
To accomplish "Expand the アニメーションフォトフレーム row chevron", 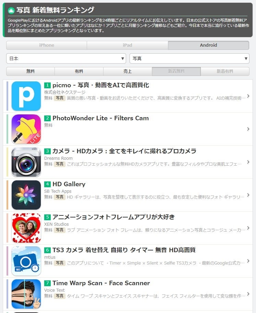I will (248, 228).
